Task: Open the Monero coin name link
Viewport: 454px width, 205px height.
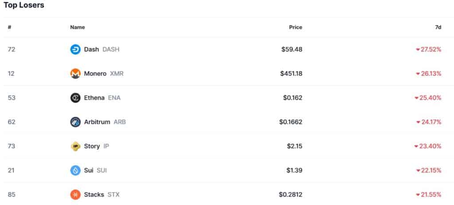Action: pos(95,73)
